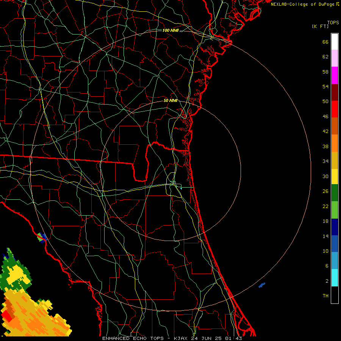This screenshot has height=341, width=341.
Task: Click the small blue echo offshore
Action: 262,285
